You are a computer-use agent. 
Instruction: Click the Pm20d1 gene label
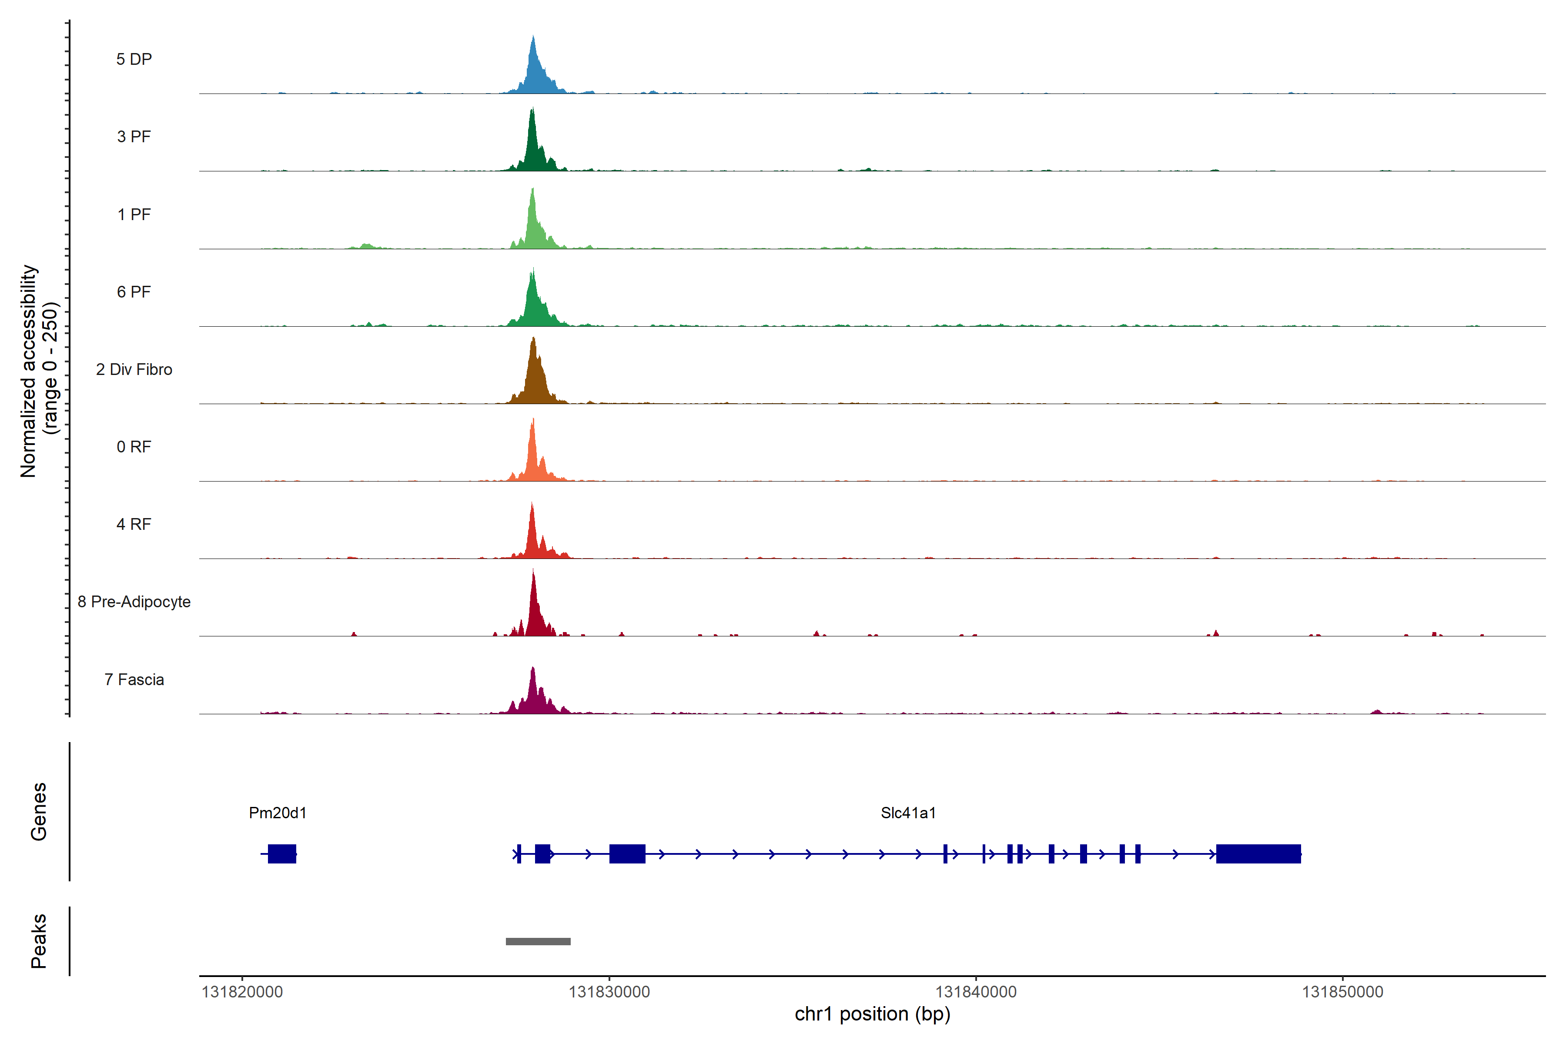point(278,813)
